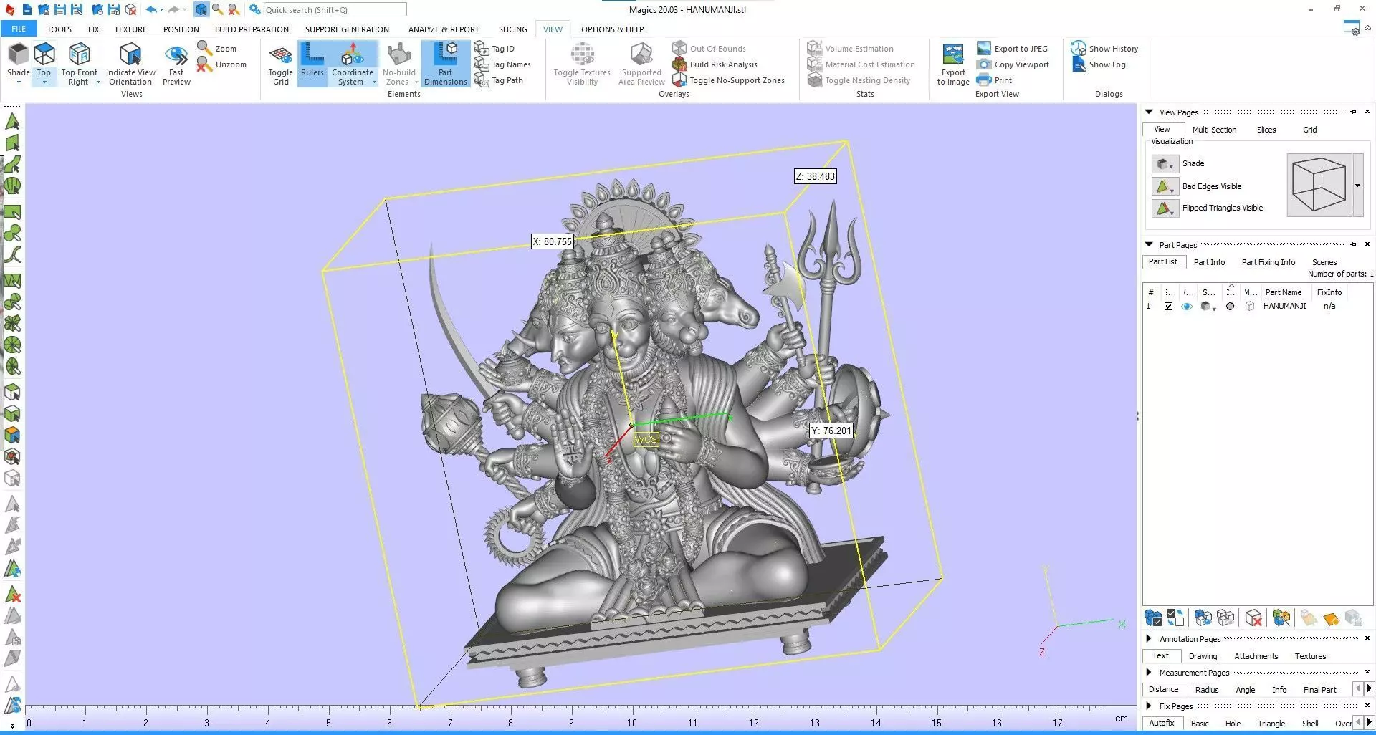Viewport: 1376px width, 735px height.
Task: Click the Zoom tool in Views group
Action: [x=216, y=49]
